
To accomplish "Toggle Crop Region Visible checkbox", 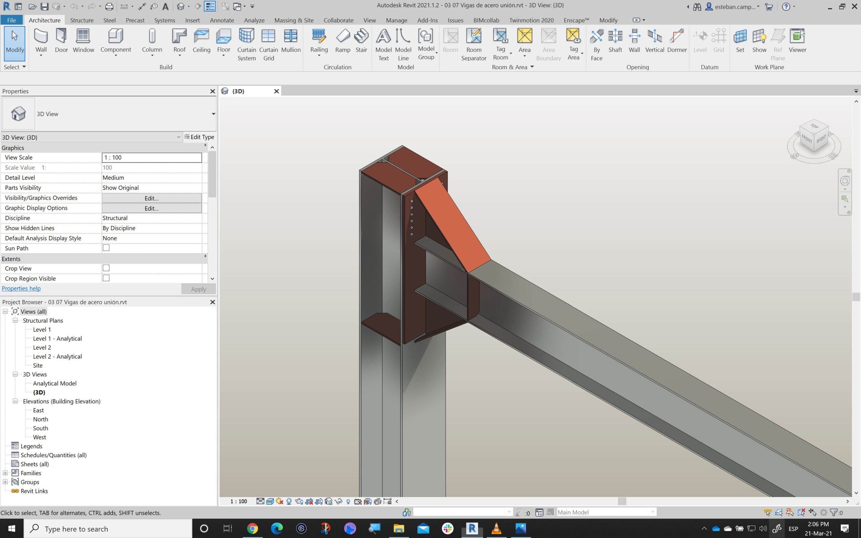I will click(x=106, y=278).
